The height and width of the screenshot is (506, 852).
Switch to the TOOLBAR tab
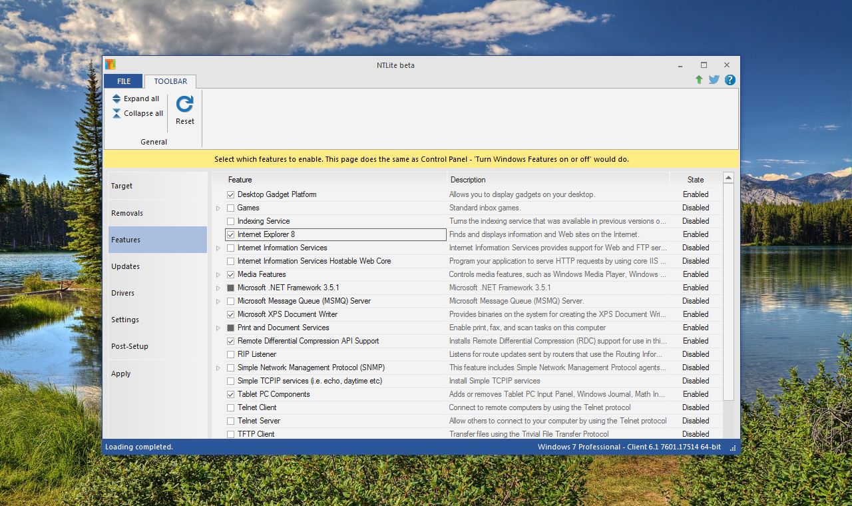tap(170, 81)
